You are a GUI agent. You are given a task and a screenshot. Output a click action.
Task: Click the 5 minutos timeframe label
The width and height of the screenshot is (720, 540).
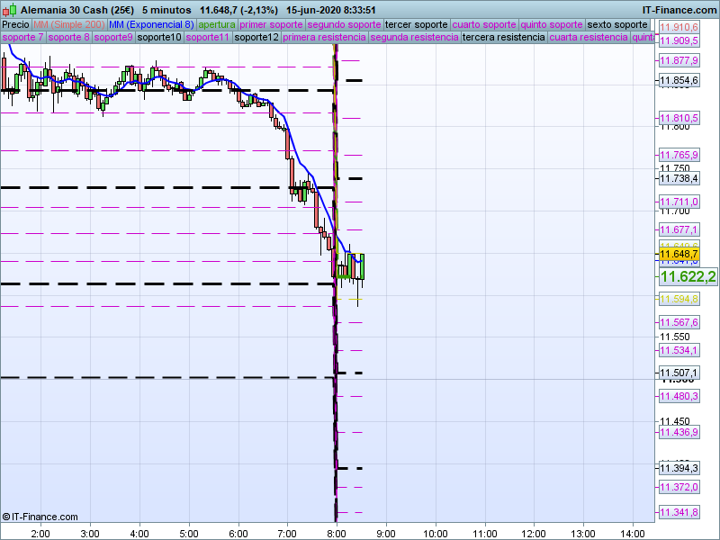pyautogui.click(x=166, y=10)
